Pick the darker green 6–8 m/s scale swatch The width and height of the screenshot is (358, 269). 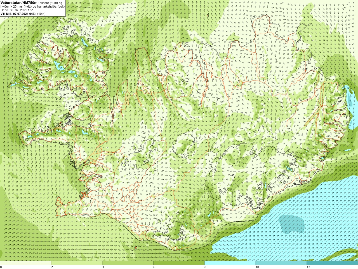(179, 263)
